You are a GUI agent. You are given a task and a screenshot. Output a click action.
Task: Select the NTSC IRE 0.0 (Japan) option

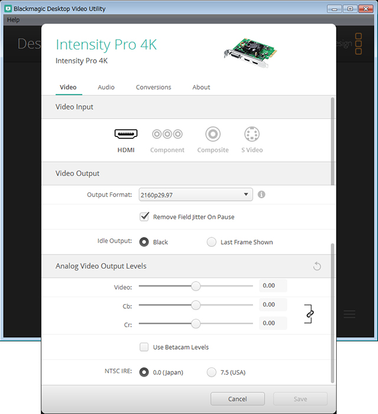(144, 372)
